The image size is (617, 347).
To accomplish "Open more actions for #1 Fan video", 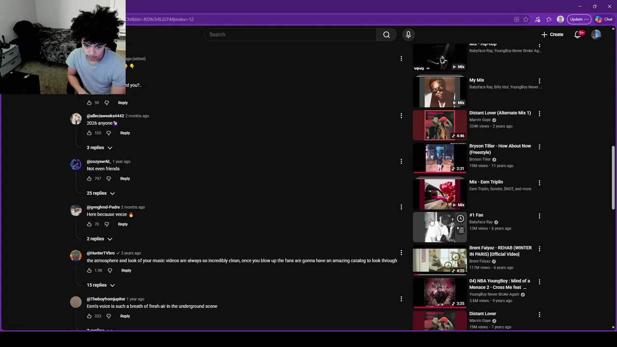I will click(x=539, y=216).
